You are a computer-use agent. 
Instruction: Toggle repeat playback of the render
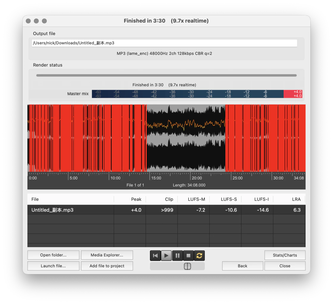tap(199, 255)
